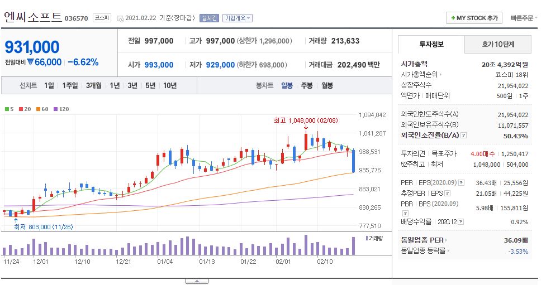Viewport: 546px width, 285px height.
Task: Click the 거래량 volume legend
Action: click(x=374, y=238)
